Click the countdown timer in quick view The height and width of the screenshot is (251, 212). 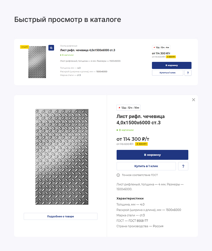click(128, 108)
